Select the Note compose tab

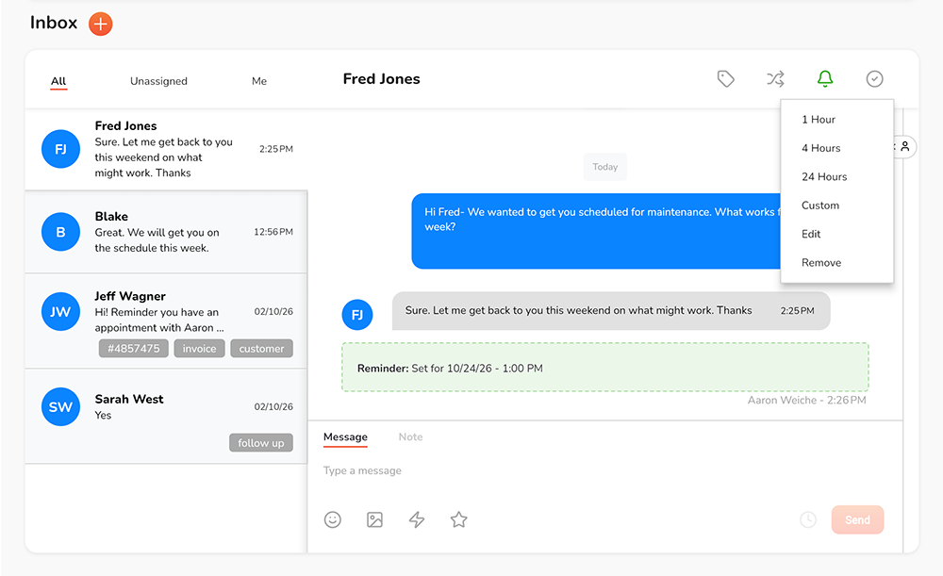tap(411, 437)
